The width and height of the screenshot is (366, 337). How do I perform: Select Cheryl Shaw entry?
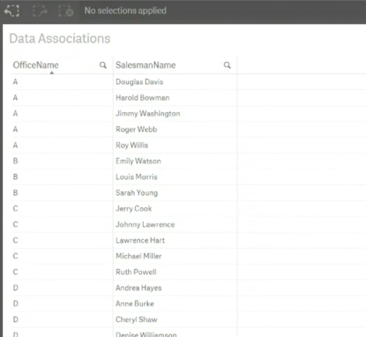click(136, 319)
